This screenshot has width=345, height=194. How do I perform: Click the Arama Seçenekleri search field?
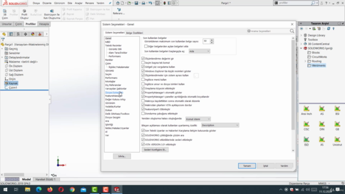point(268,31)
